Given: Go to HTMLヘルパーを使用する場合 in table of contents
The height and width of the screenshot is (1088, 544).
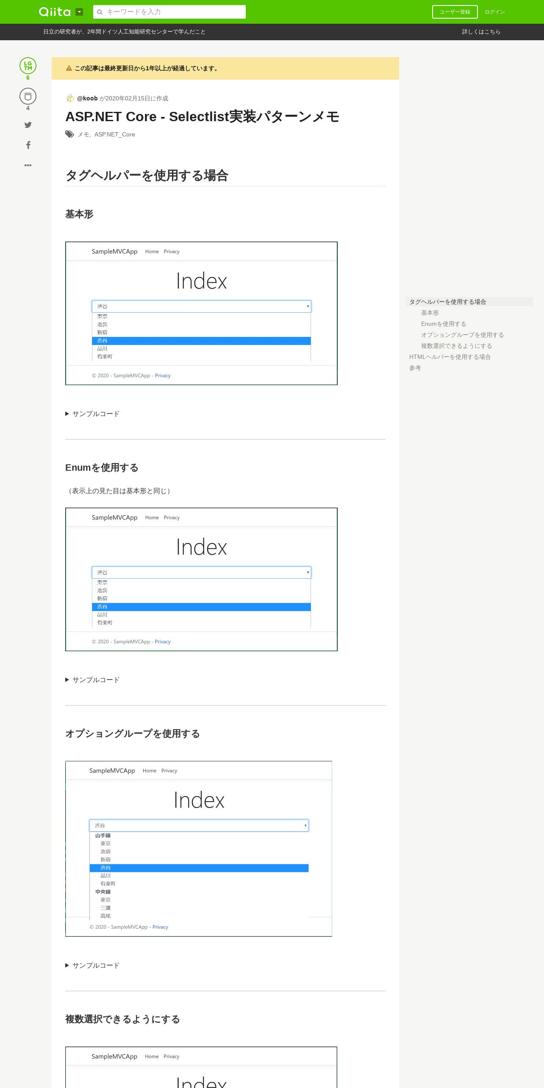Looking at the screenshot, I should pos(450,357).
